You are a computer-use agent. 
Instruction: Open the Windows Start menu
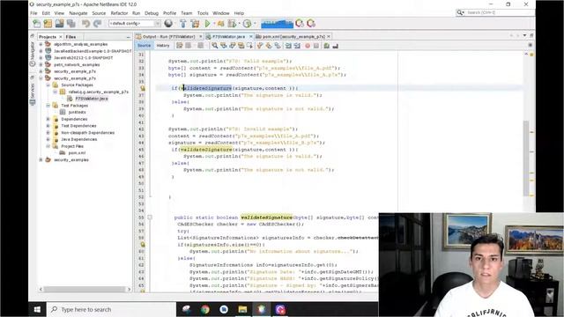[37, 309]
